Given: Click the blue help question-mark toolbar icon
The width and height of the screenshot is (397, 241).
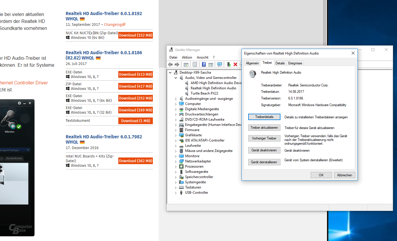Looking at the screenshot, I should 204,64.
